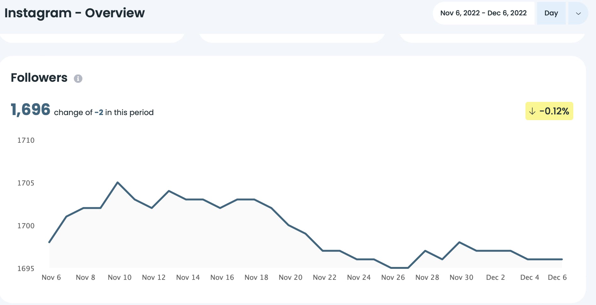Viewport: 596px width, 305px height.
Task: Click the 1,696 follower count
Action: (x=31, y=110)
